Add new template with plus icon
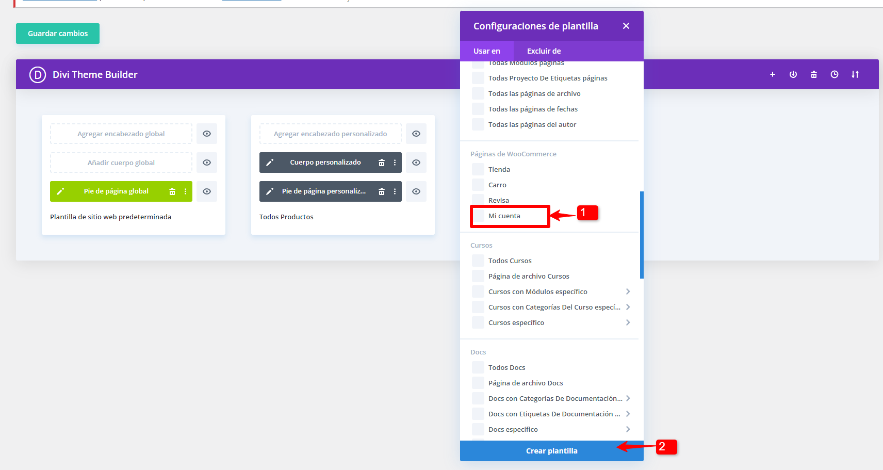This screenshot has width=883, height=470. click(773, 74)
